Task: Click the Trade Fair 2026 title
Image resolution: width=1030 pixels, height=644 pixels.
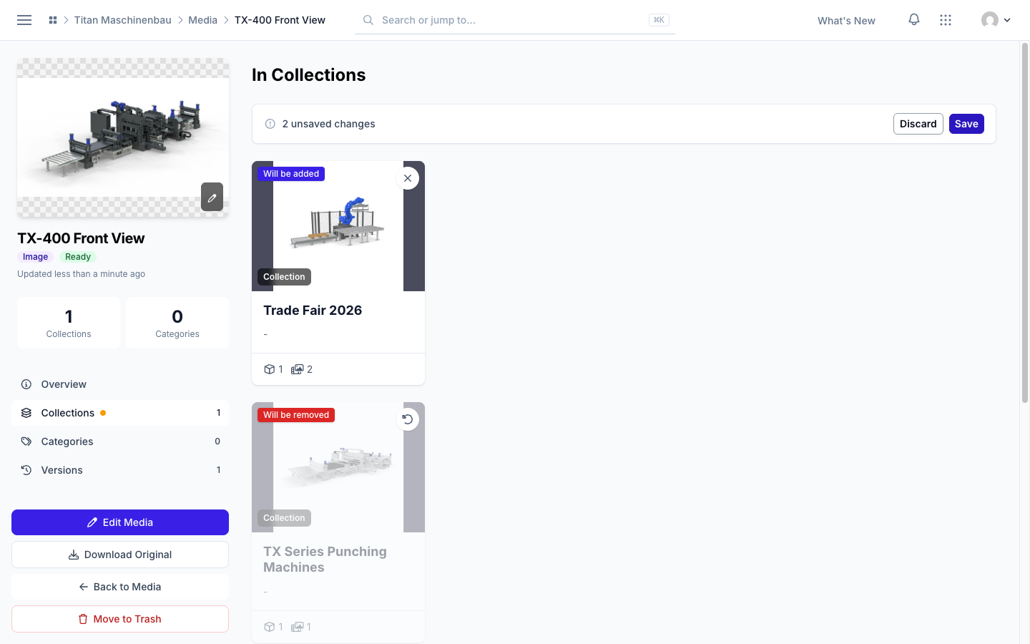Action: pos(313,311)
